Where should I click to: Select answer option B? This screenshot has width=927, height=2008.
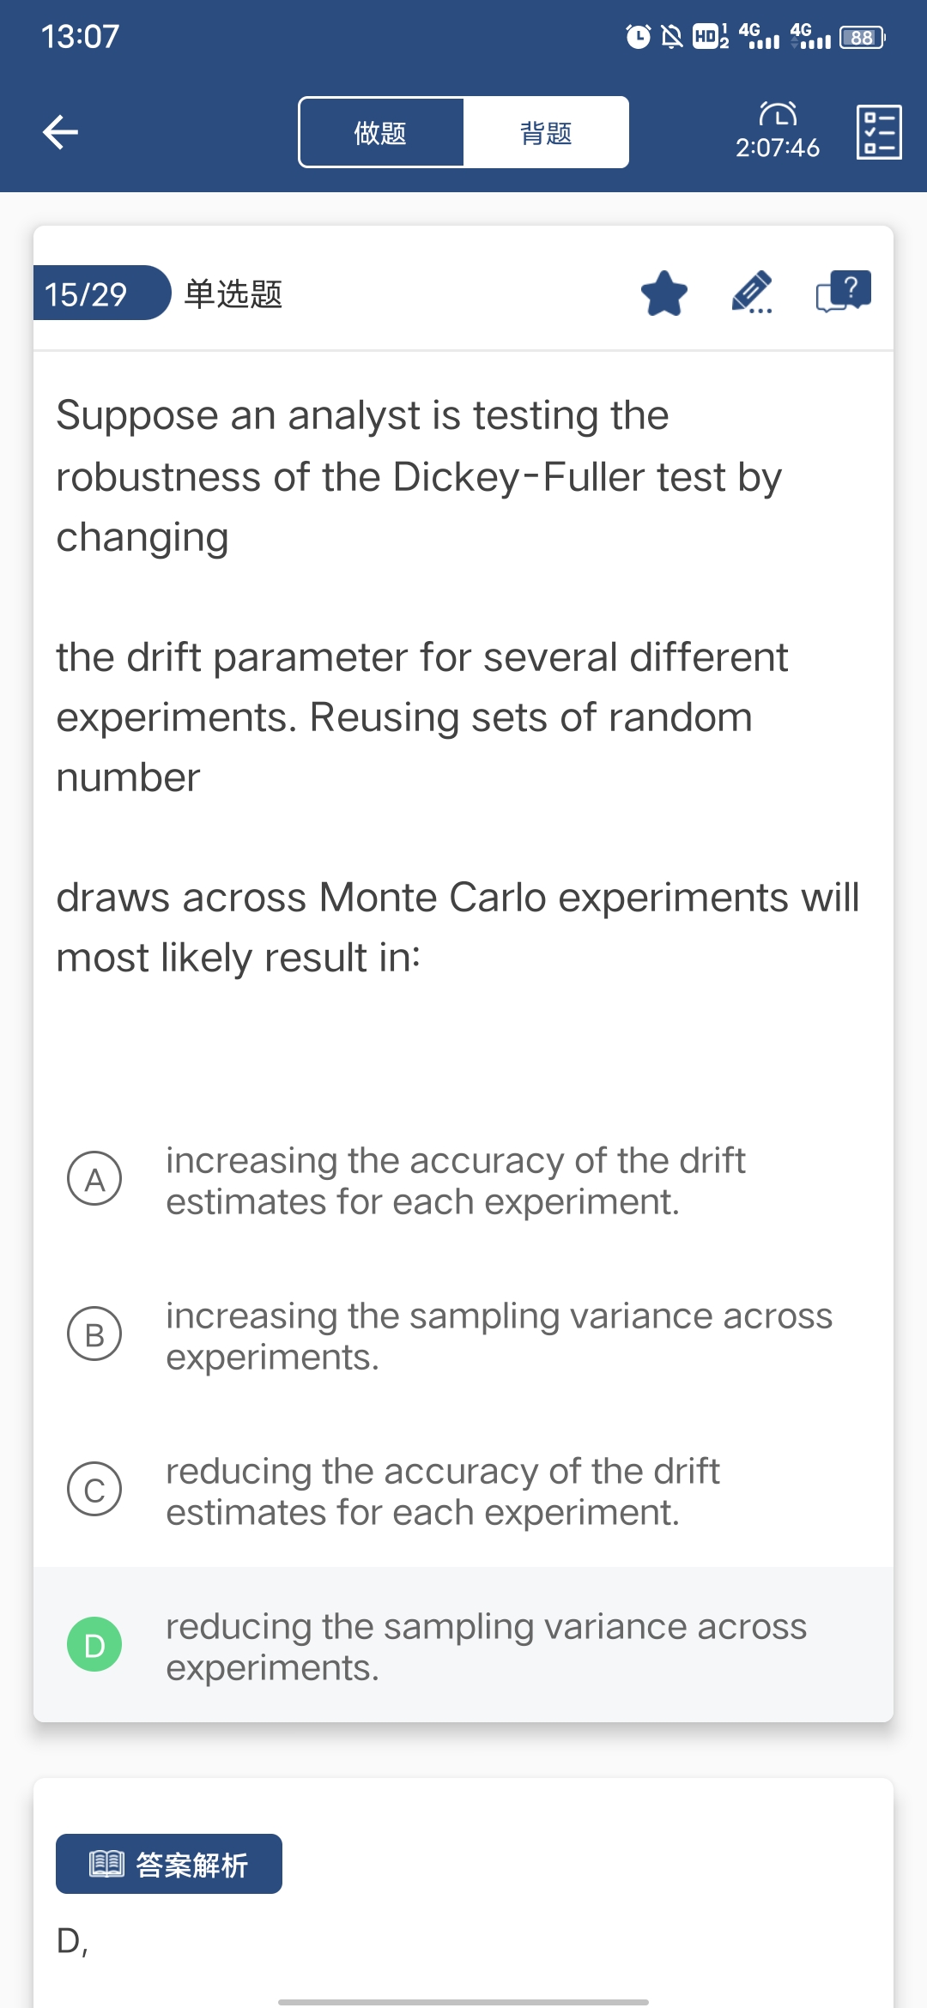click(94, 1334)
